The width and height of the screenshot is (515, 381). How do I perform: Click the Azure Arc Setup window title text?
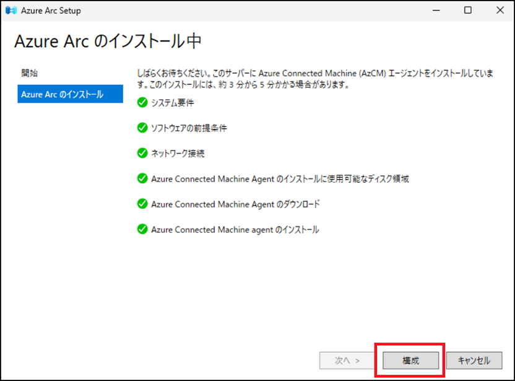pyautogui.click(x=51, y=11)
